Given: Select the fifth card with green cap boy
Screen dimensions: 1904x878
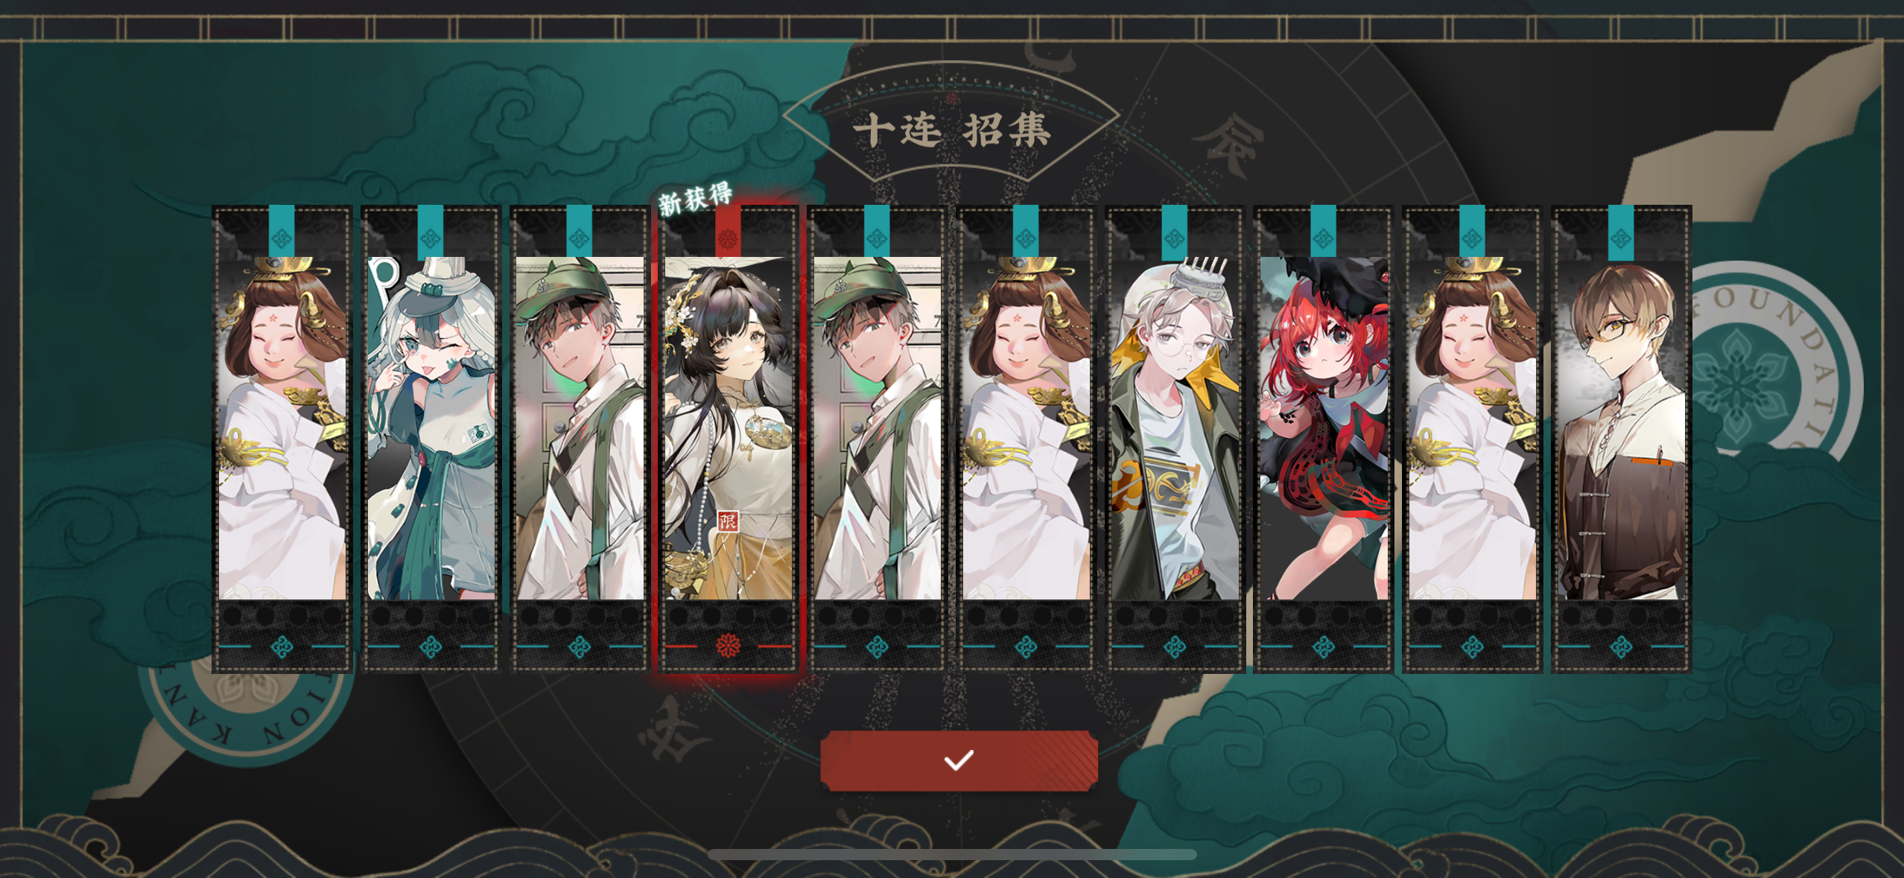Looking at the screenshot, I should pyautogui.click(x=877, y=439).
